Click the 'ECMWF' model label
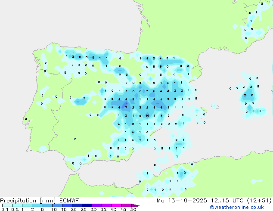The width and height of the screenshot is (273, 211). click(69, 201)
